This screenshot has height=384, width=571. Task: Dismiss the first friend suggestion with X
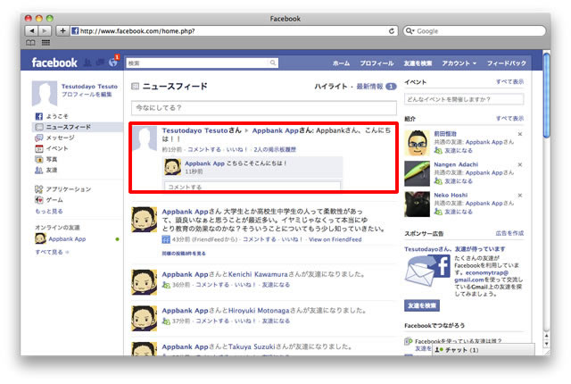[x=520, y=134]
